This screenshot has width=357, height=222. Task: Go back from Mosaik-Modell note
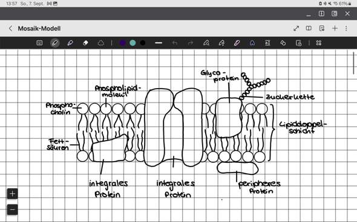10,28
